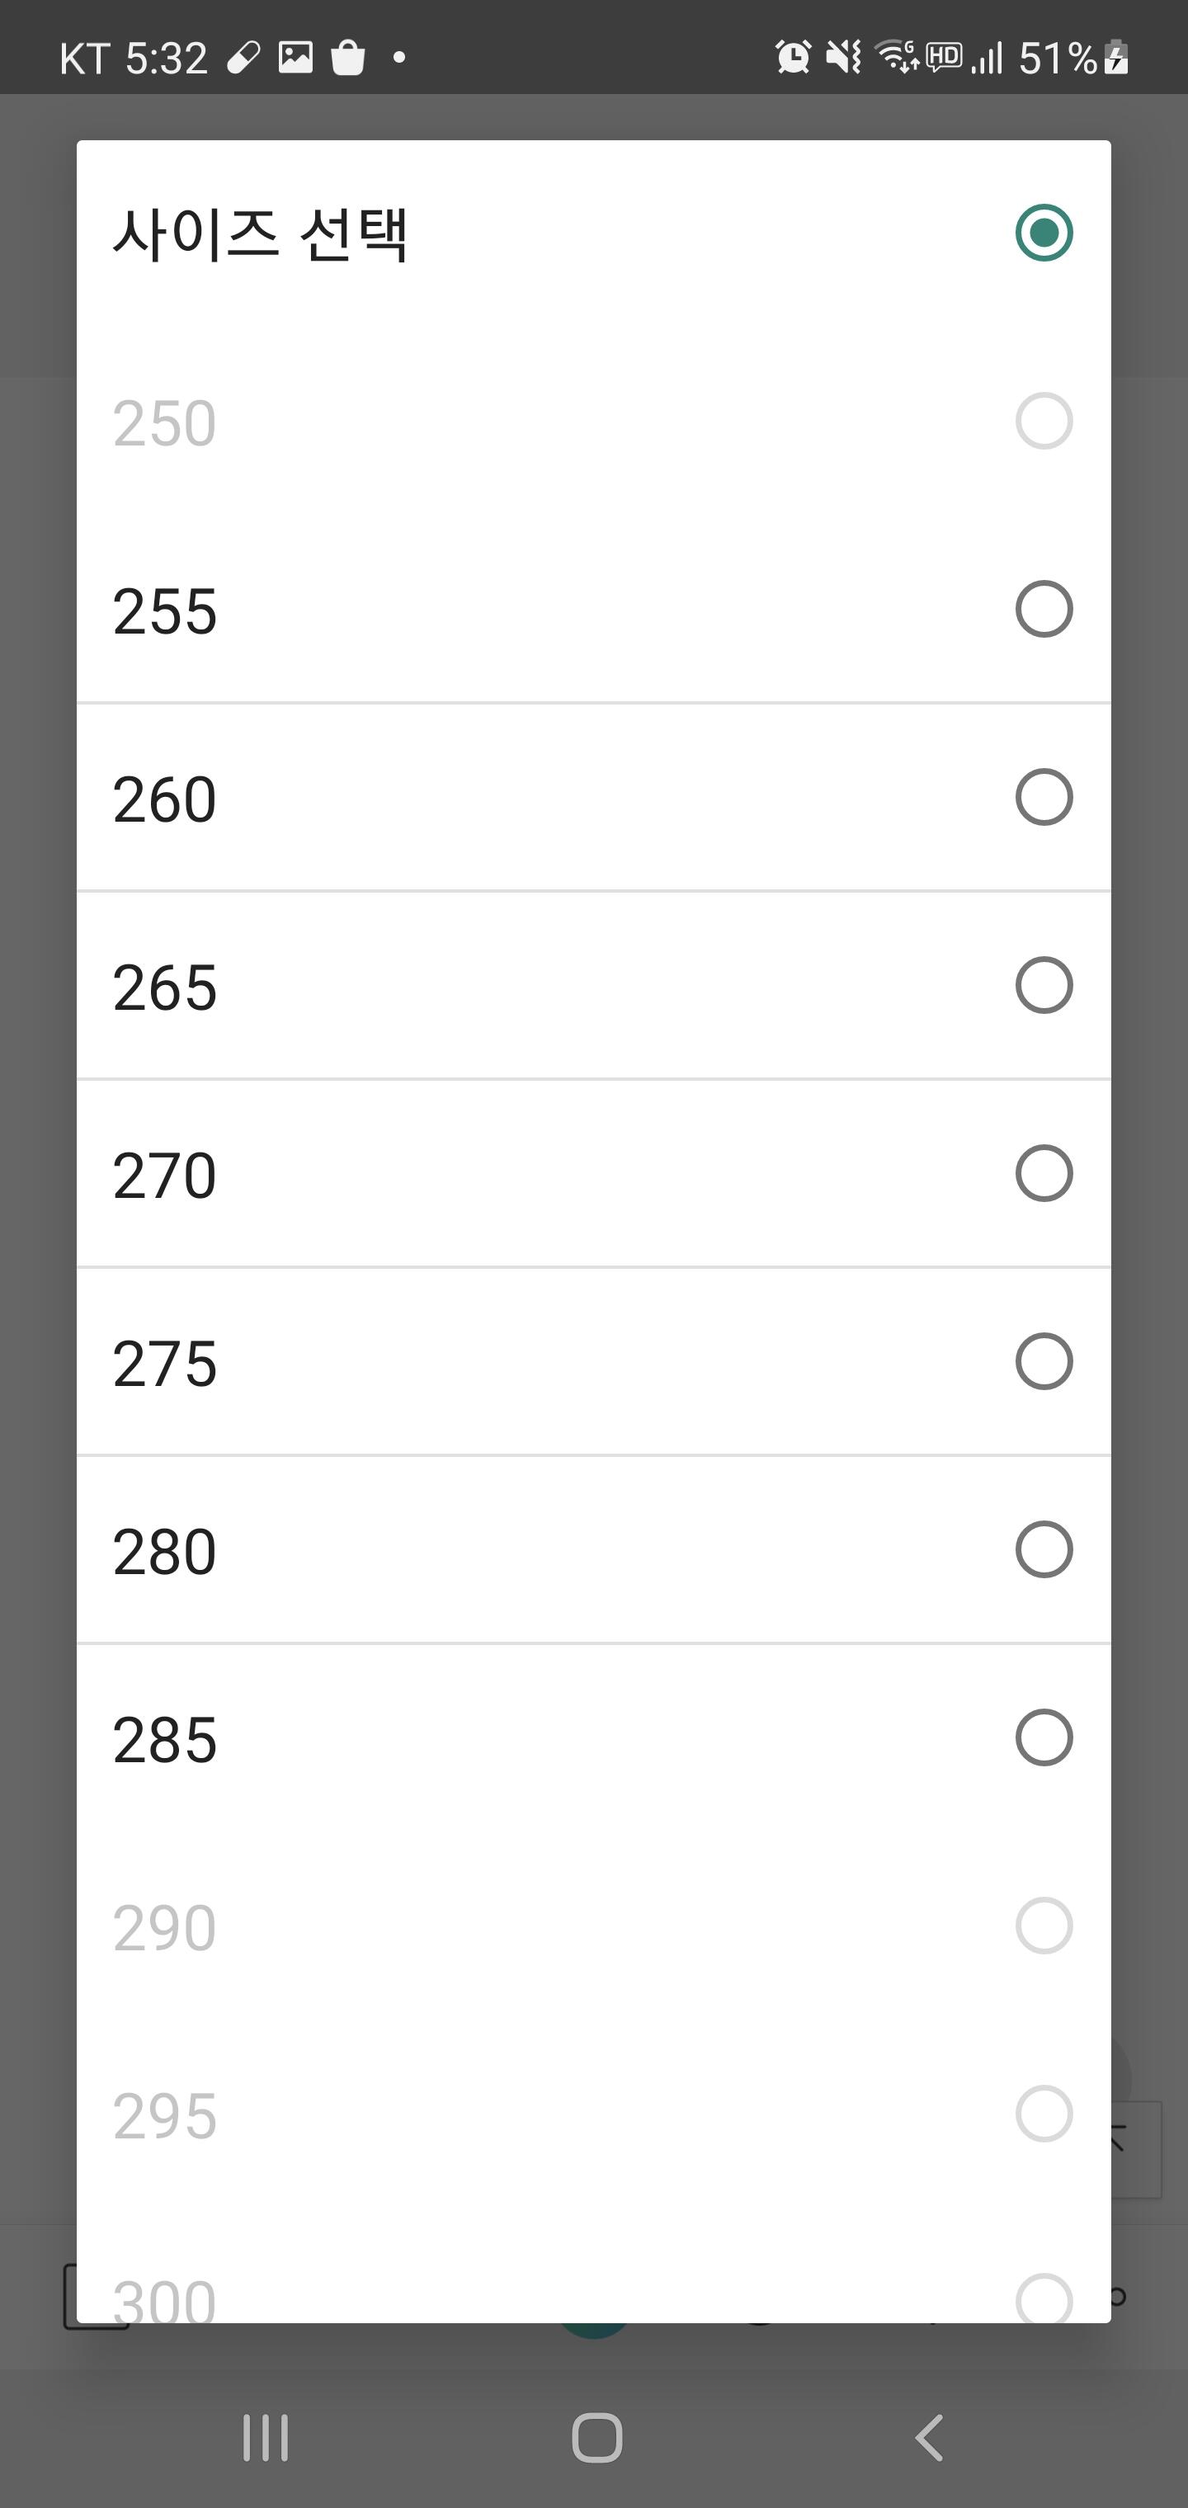Select radio button for size 270
Viewport: 1188px width, 2508px height.
coord(1044,1173)
